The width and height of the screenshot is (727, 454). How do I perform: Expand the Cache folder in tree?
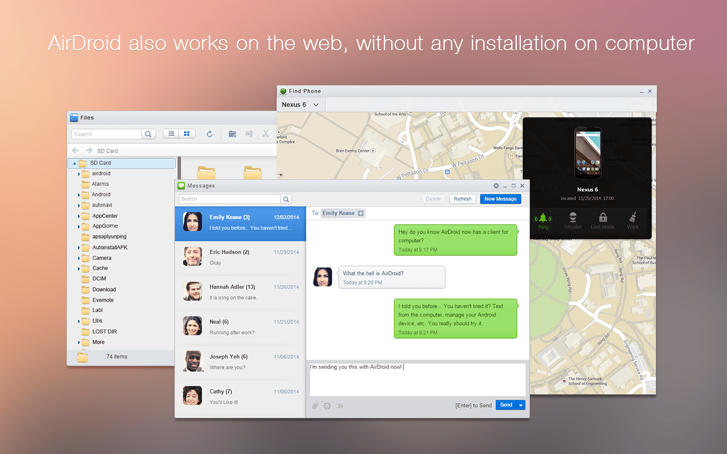click(x=79, y=268)
